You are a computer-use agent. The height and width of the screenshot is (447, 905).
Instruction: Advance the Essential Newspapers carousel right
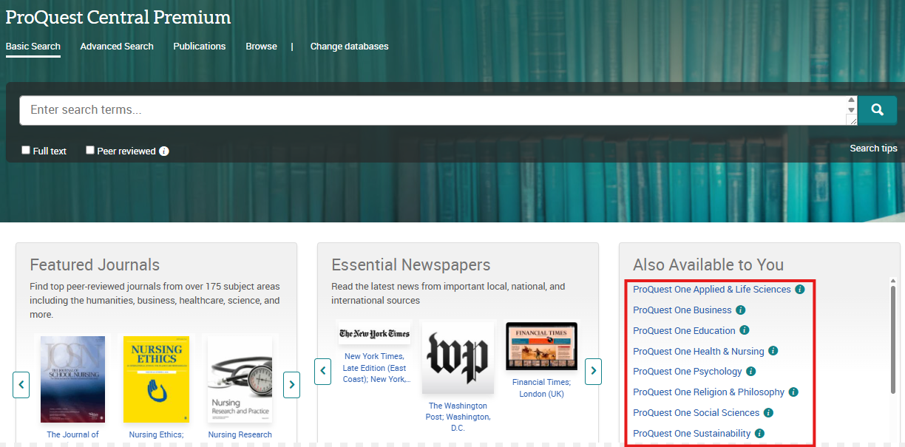tap(593, 371)
